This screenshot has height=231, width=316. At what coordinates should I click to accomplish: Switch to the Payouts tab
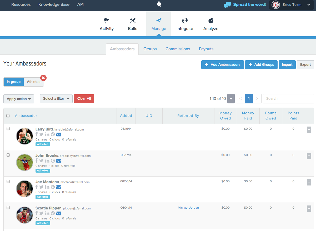206,49
